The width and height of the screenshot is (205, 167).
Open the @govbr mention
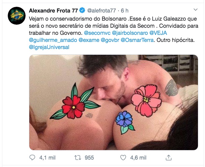110,40
